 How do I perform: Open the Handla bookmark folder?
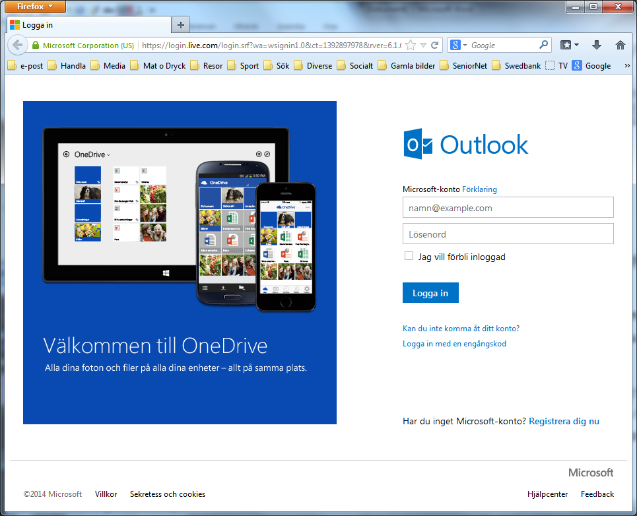[67, 66]
